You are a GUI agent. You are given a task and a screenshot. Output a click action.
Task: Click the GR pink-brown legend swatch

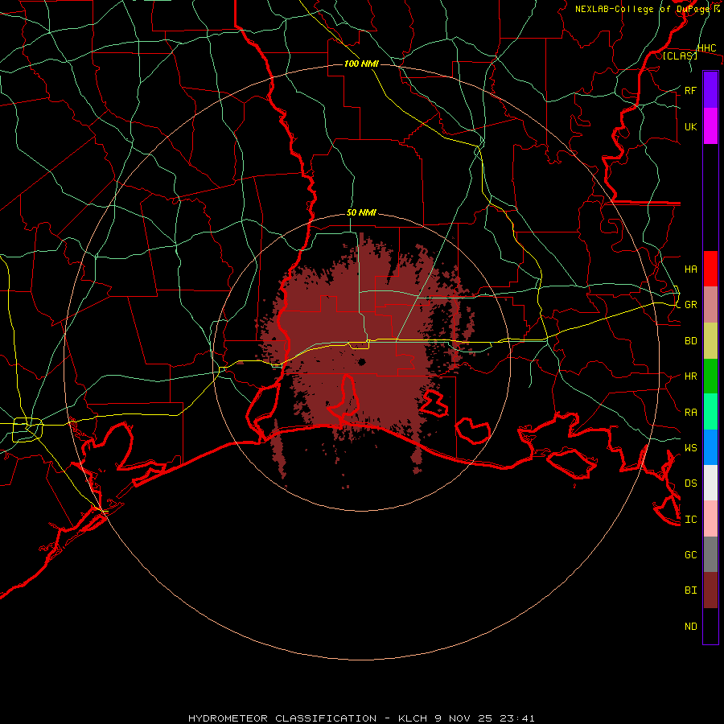[710, 304]
